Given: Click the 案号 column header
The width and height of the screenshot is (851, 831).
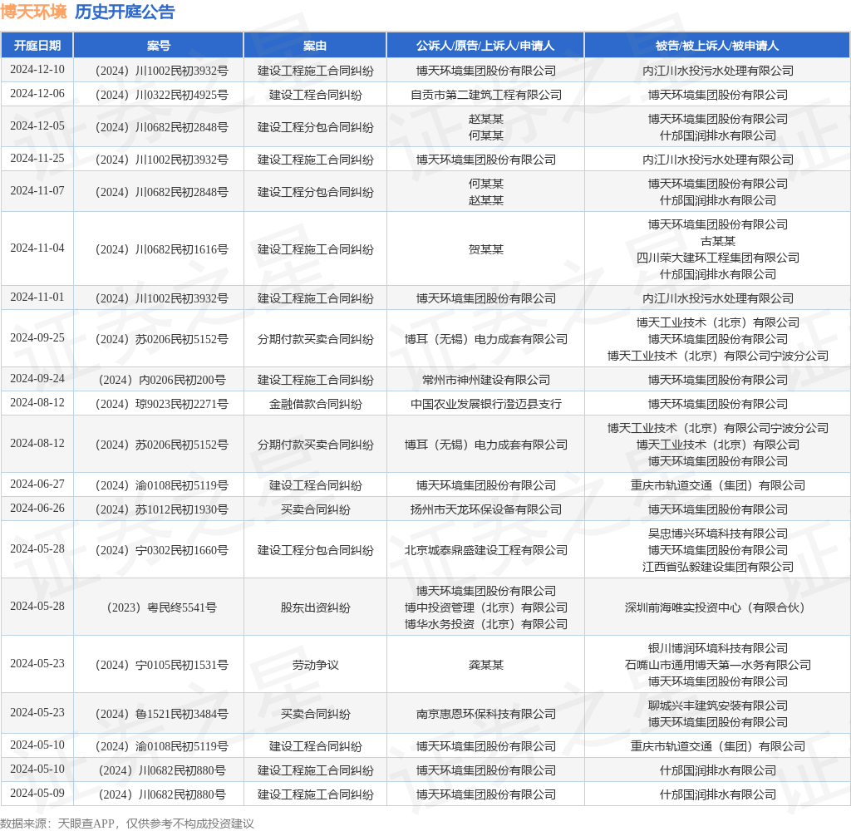Looking at the screenshot, I should pos(159,46).
